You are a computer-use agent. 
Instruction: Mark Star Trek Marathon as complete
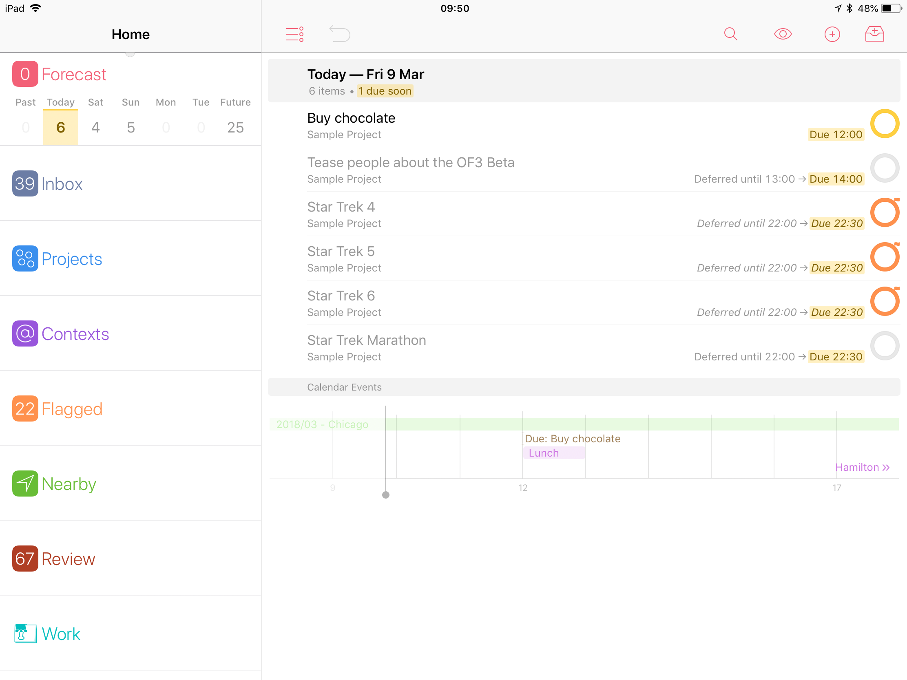[885, 346]
